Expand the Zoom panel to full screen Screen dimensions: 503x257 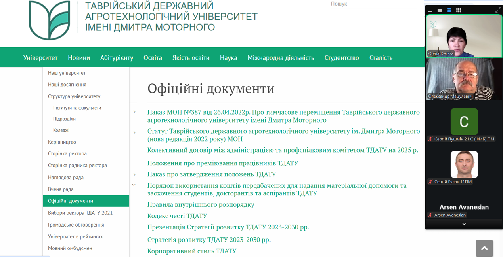pyautogui.click(x=498, y=10)
